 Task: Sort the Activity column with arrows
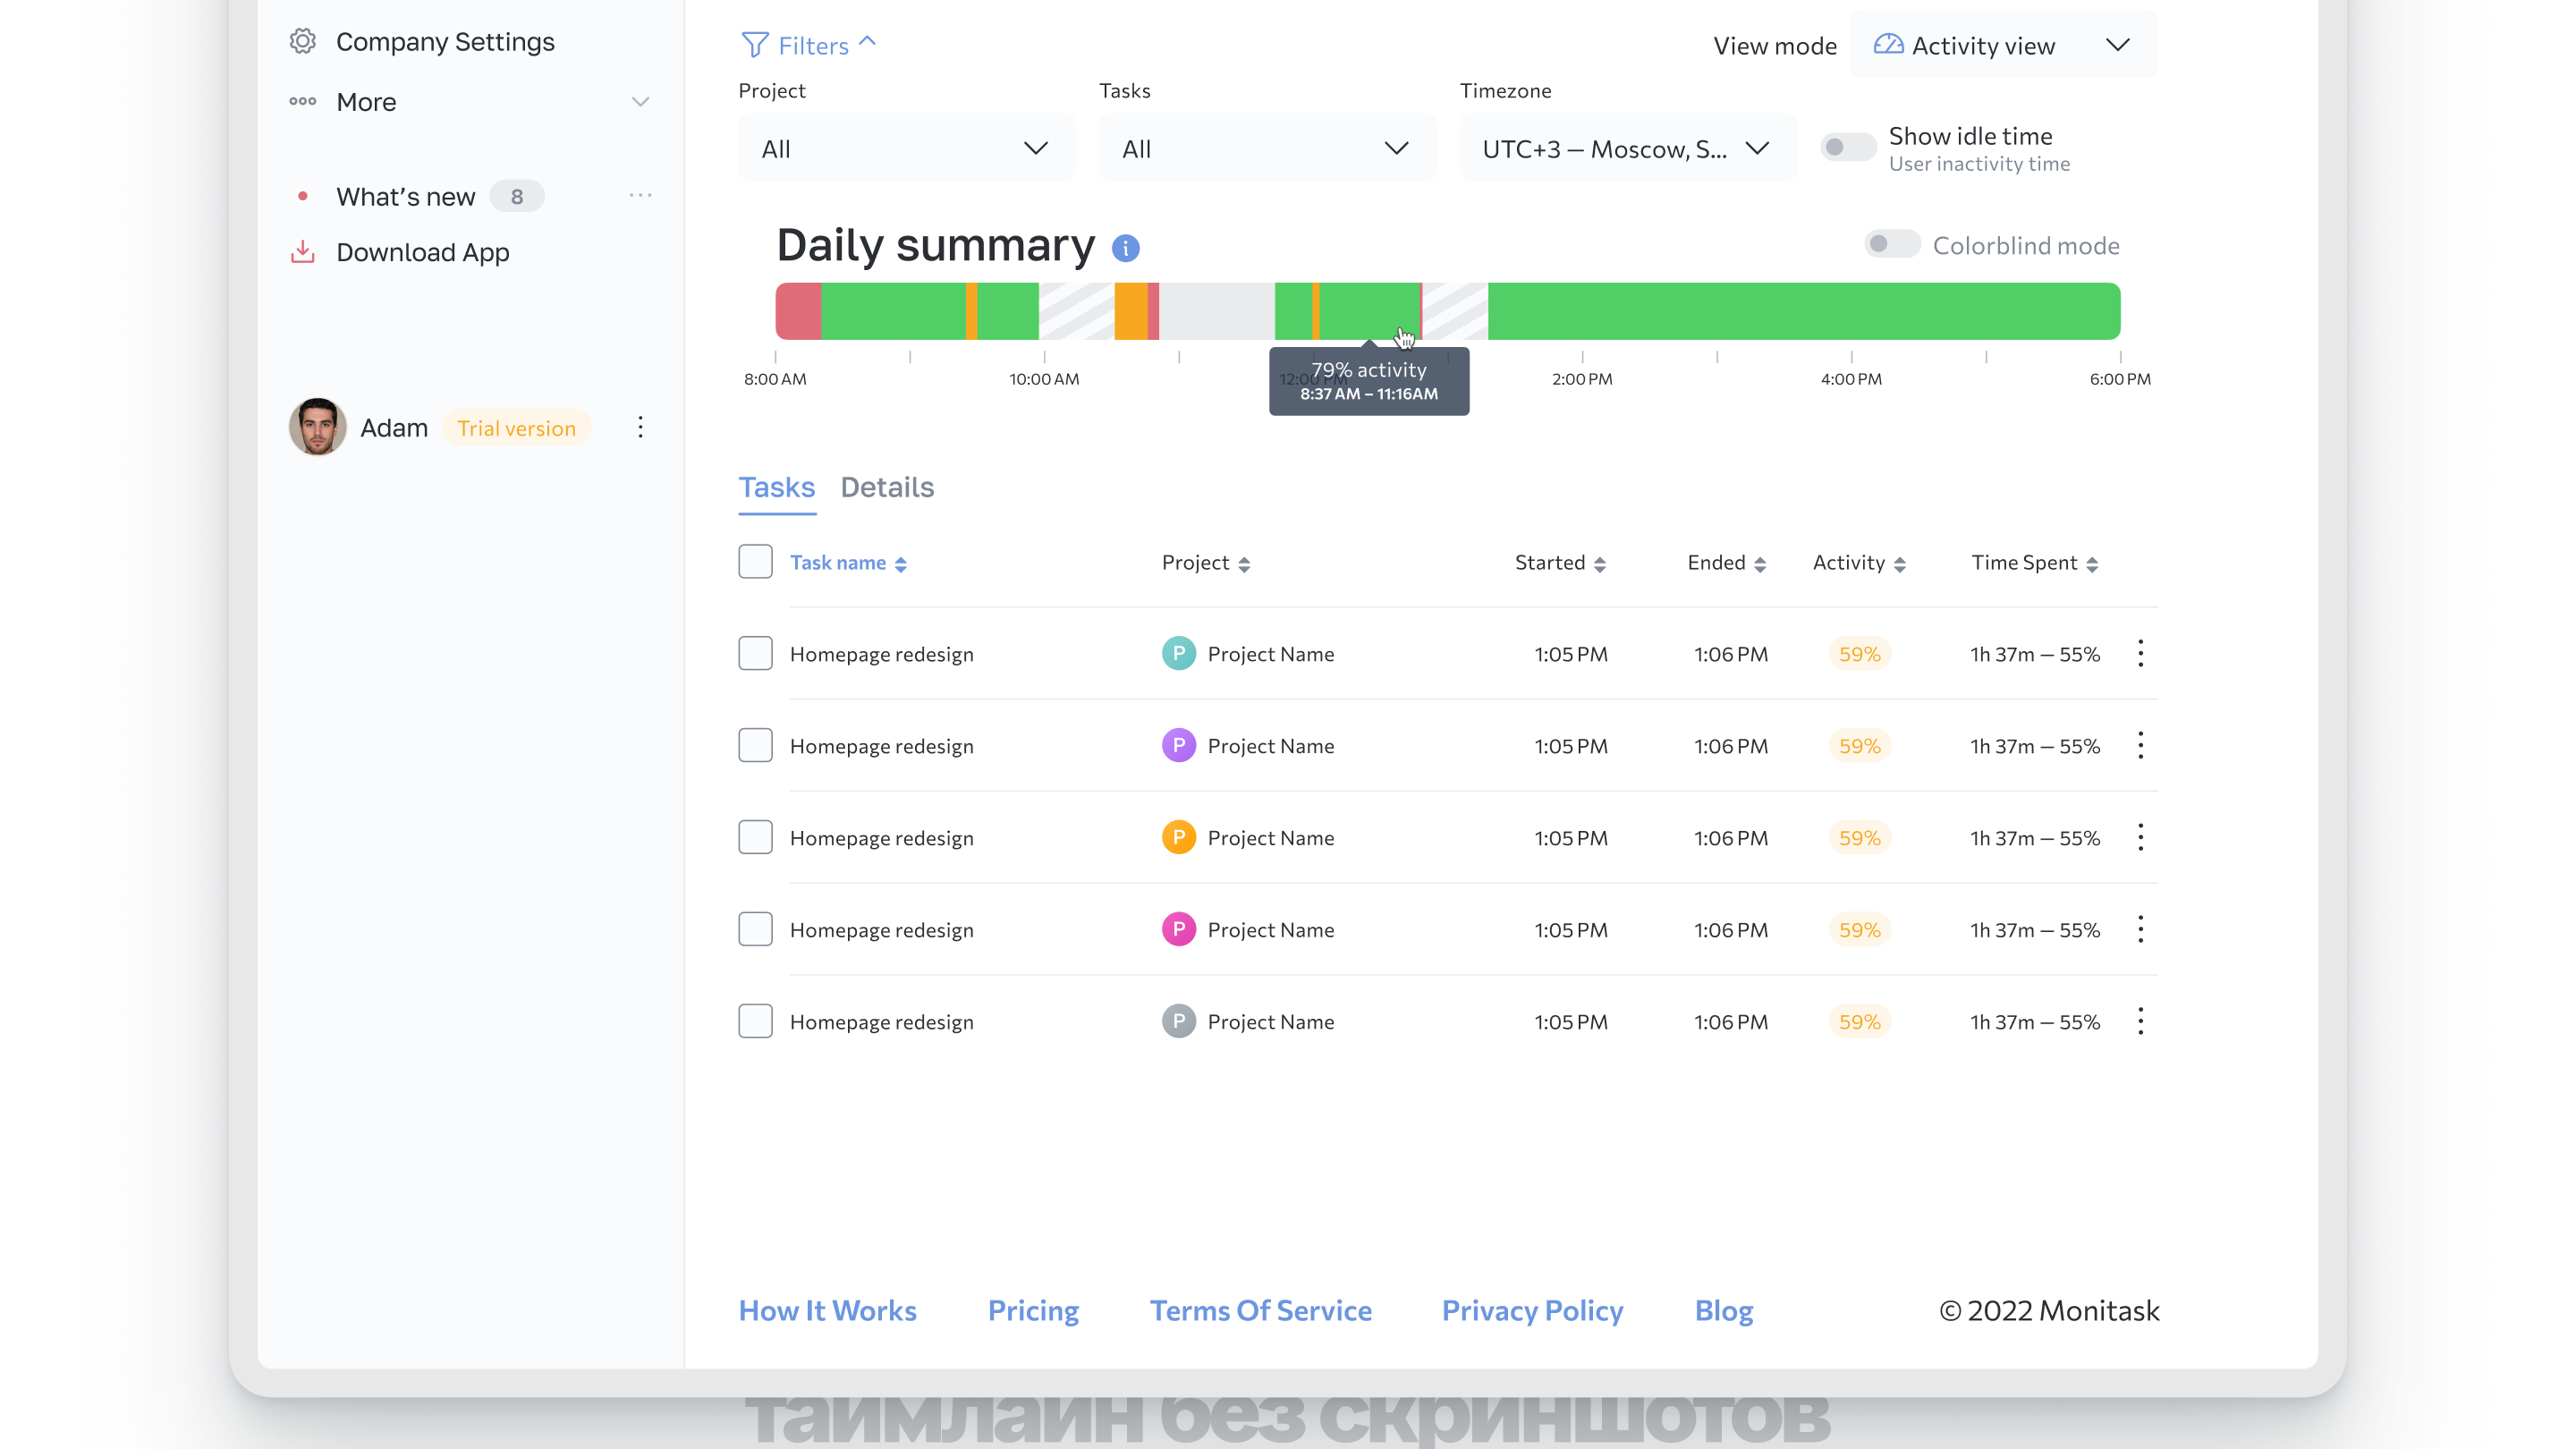tap(1899, 564)
